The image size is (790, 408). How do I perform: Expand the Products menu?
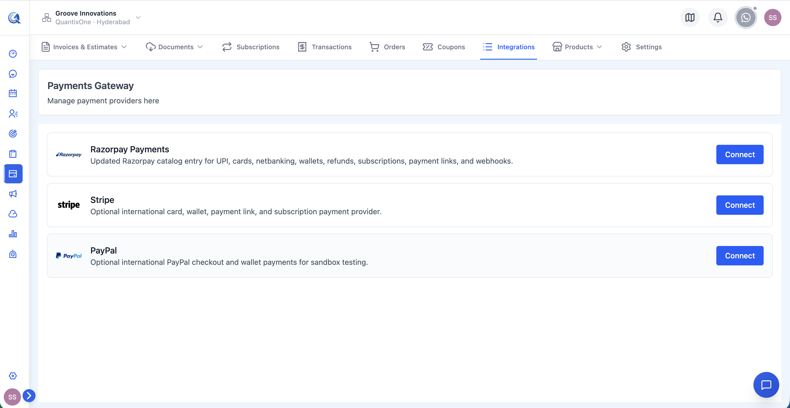tap(577, 47)
